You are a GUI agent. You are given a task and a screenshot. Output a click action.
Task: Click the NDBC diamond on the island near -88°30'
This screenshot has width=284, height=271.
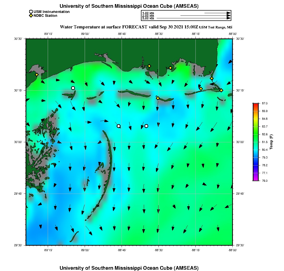[x=158, y=98]
